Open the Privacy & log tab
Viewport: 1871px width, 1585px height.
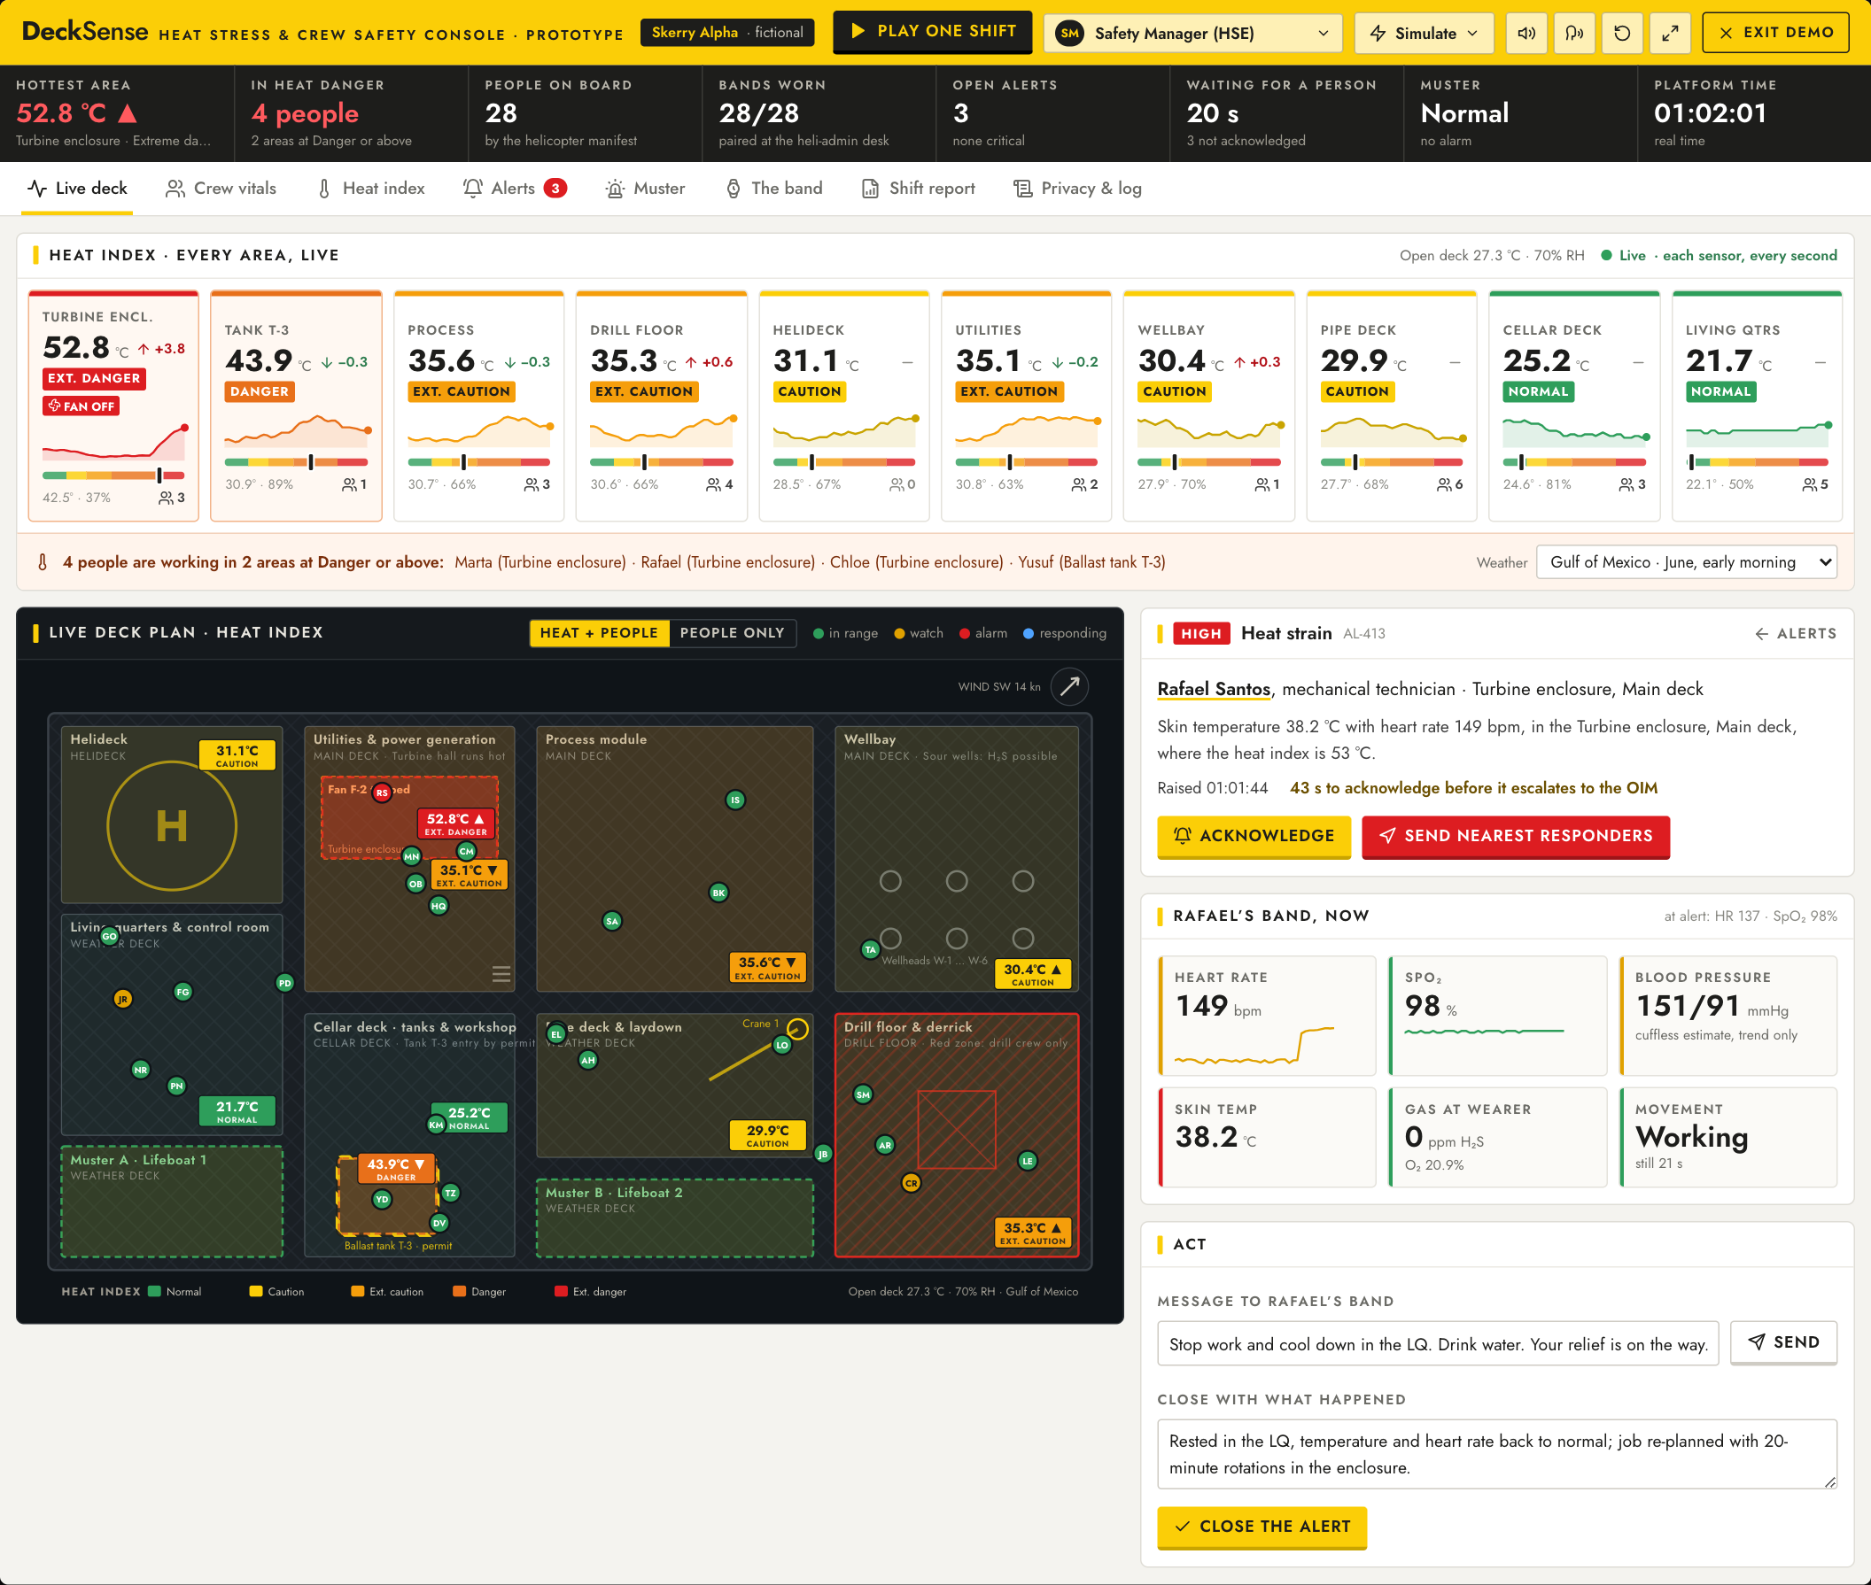[1077, 188]
